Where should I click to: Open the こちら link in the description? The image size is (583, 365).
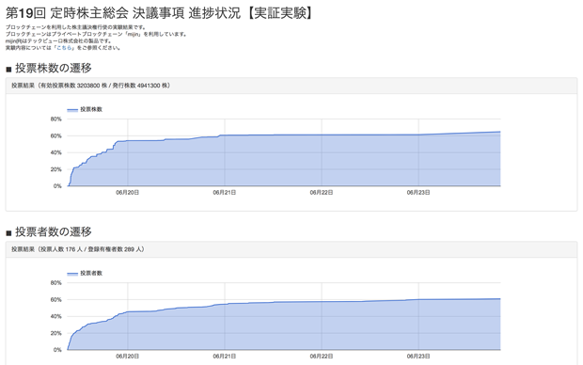tap(64, 48)
